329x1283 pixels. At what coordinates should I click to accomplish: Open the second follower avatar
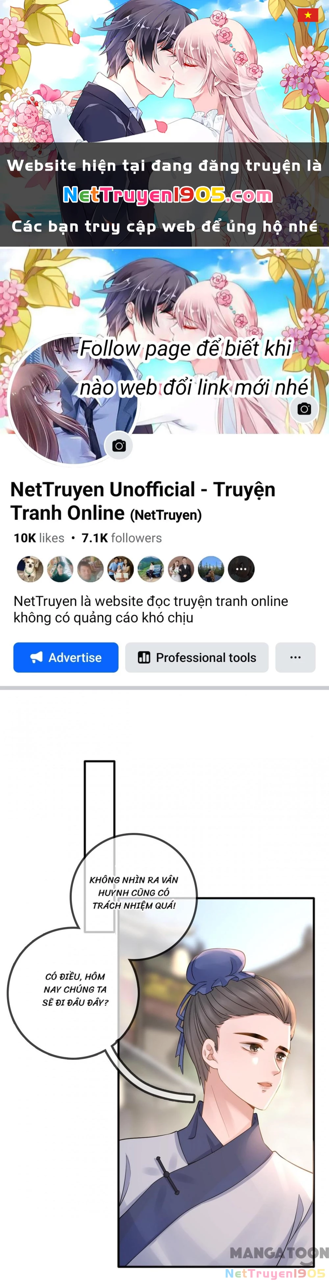tap(60, 569)
